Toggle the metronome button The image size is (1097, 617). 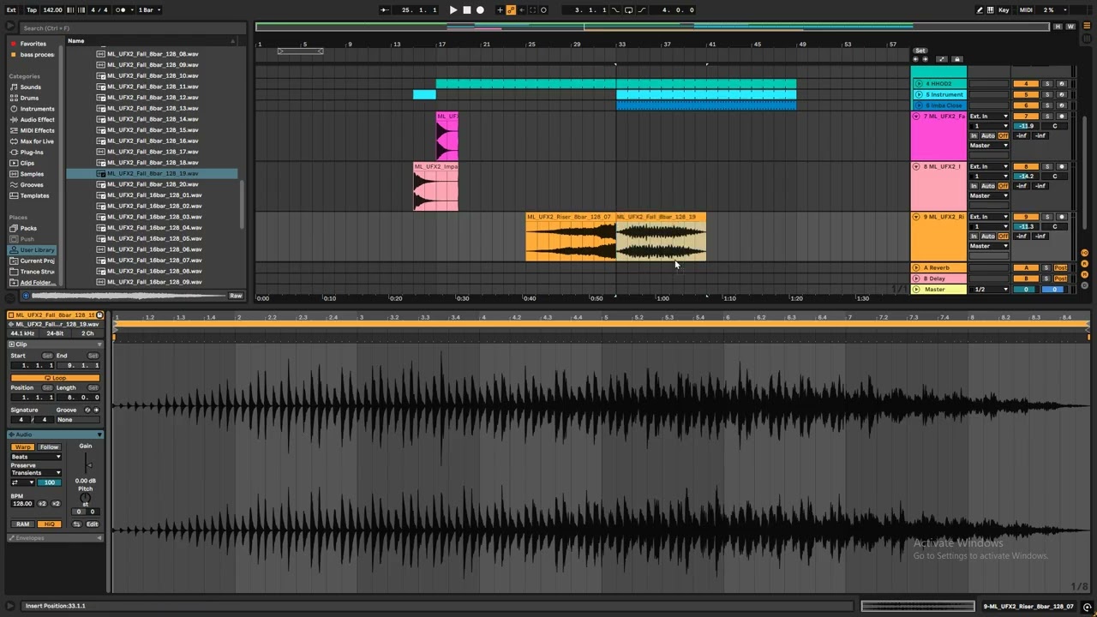point(123,10)
